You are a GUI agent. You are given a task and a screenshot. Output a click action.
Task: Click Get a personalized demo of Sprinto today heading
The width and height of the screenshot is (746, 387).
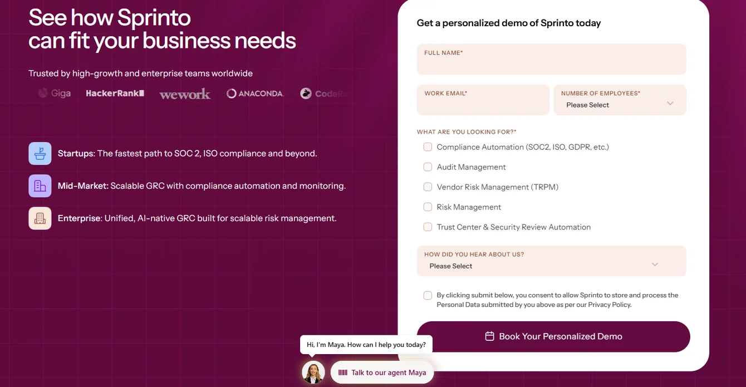(x=509, y=23)
